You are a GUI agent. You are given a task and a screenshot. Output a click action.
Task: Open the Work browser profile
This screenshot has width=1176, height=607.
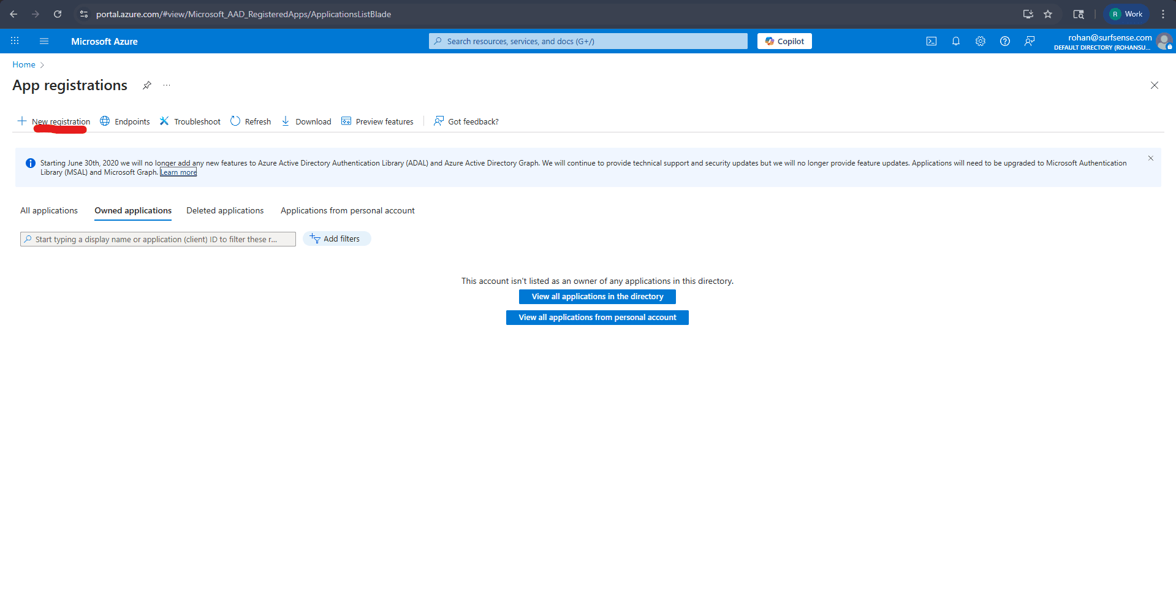click(x=1126, y=13)
